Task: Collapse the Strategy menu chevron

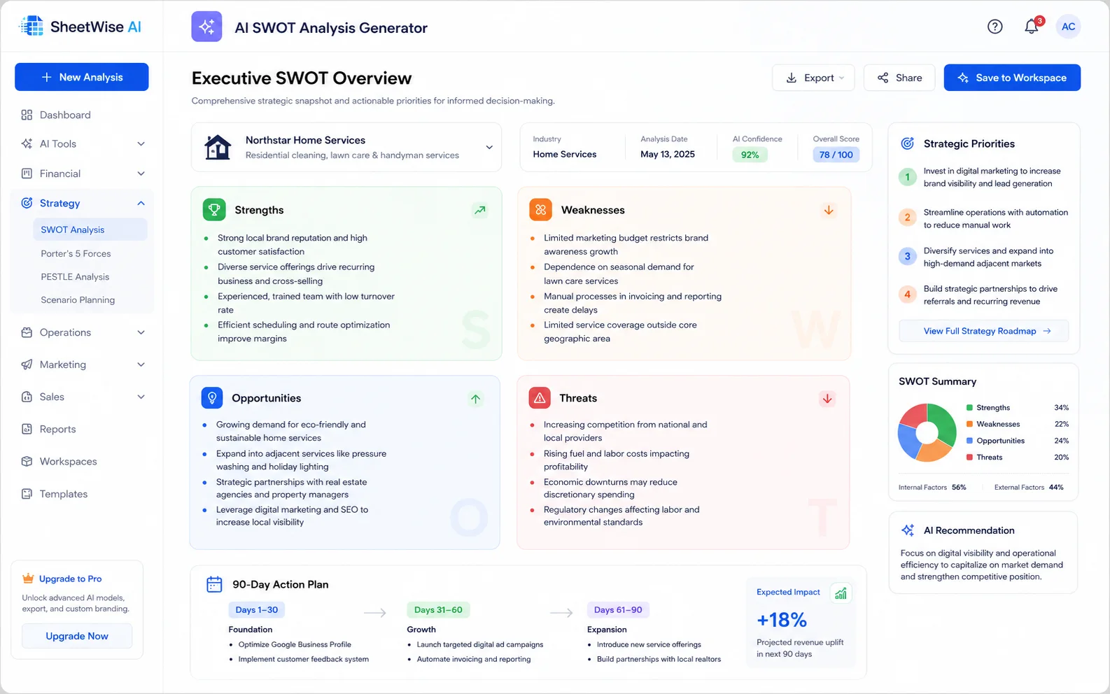Action: coord(141,203)
